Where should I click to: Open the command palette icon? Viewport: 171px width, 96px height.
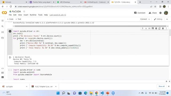[2, 73]
